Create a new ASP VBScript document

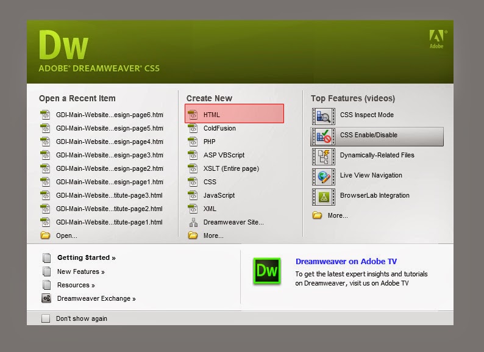(x=224, y=155)
